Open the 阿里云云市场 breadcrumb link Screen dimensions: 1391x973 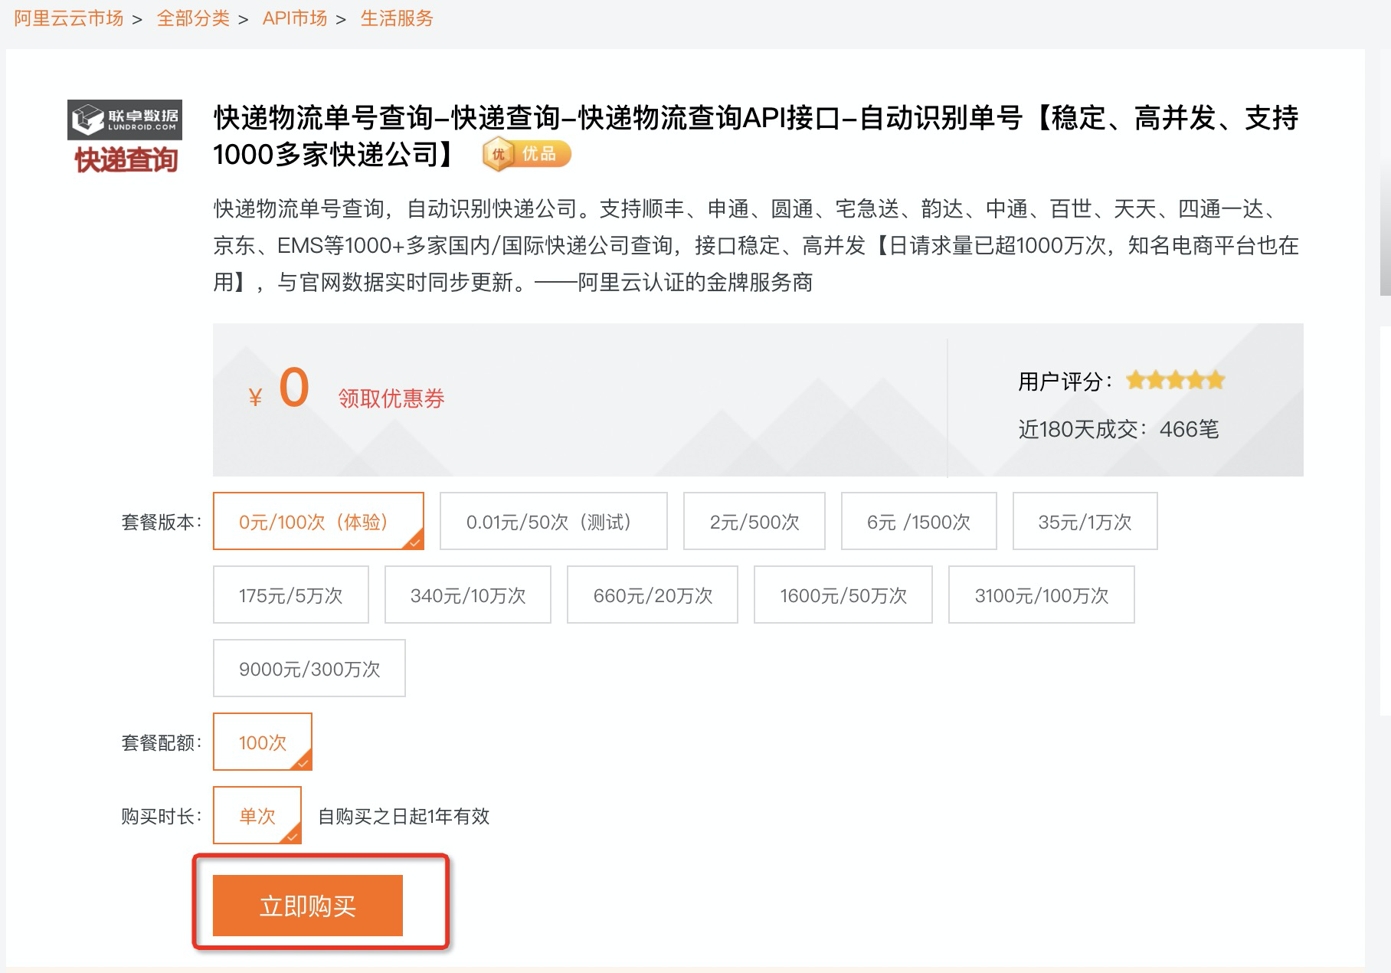tap(69, 18)
